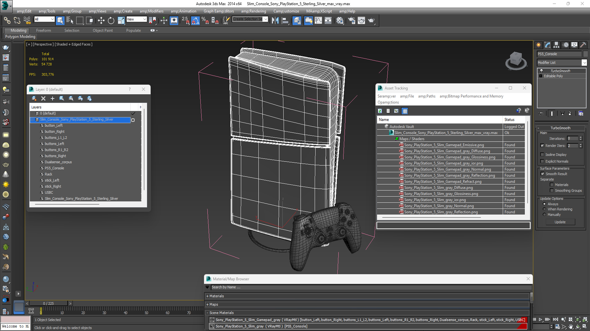Click Pin Stack icon below modifier stack
This screenshot has width=590, height=331.
[x=541, y=113]
